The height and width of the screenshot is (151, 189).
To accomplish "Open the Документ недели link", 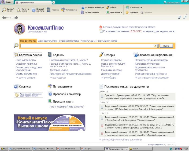I will (111, 74).
